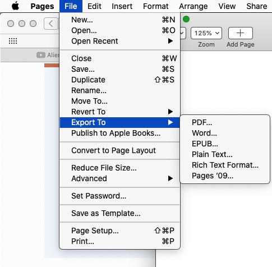The height and width of the screenshot is (267, 272).
Task: Export document as PDF…
Action: pyautogui.click(x=225, y=122)
